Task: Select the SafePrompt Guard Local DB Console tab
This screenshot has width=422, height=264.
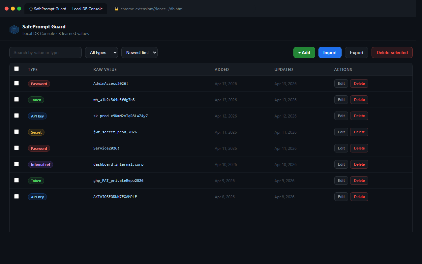Action: click(66, 9)
